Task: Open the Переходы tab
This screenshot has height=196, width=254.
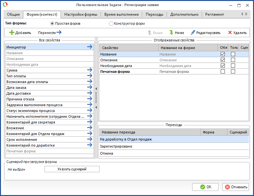Action: (154, 14)
